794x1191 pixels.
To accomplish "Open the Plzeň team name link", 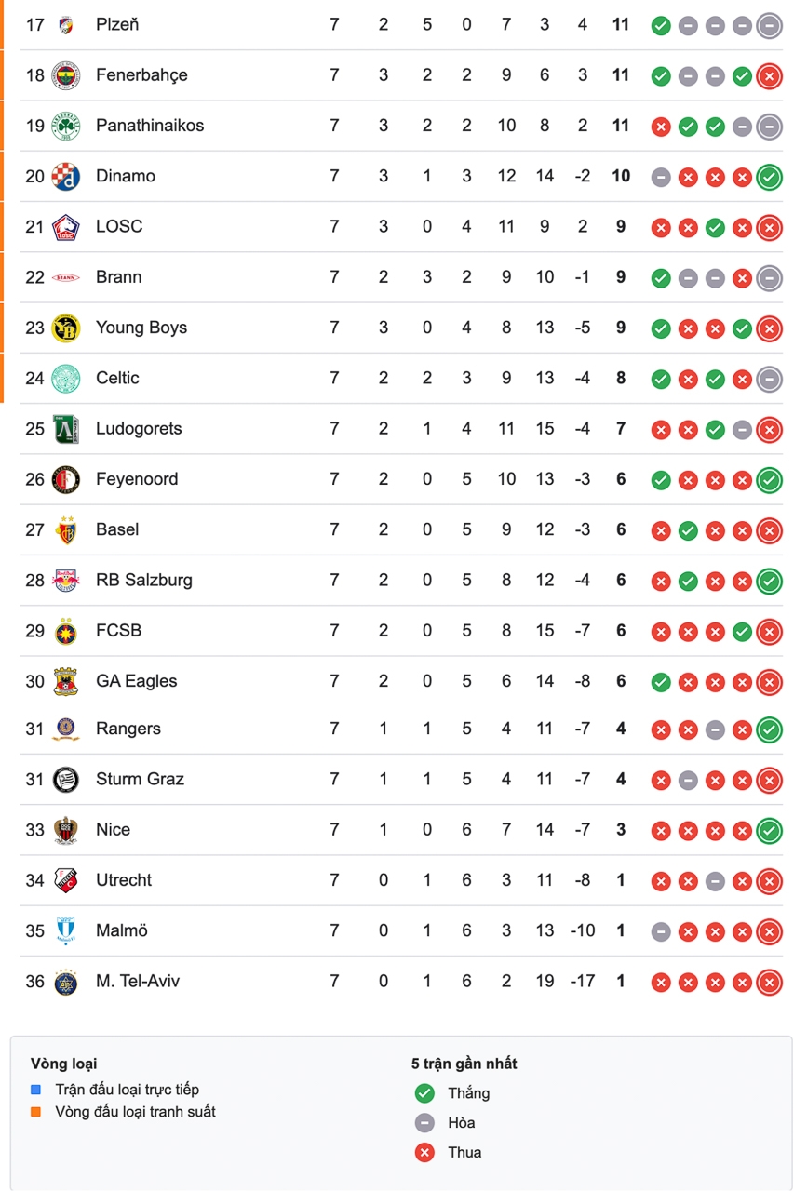I will pyautogui.click(x=117, y=24).
